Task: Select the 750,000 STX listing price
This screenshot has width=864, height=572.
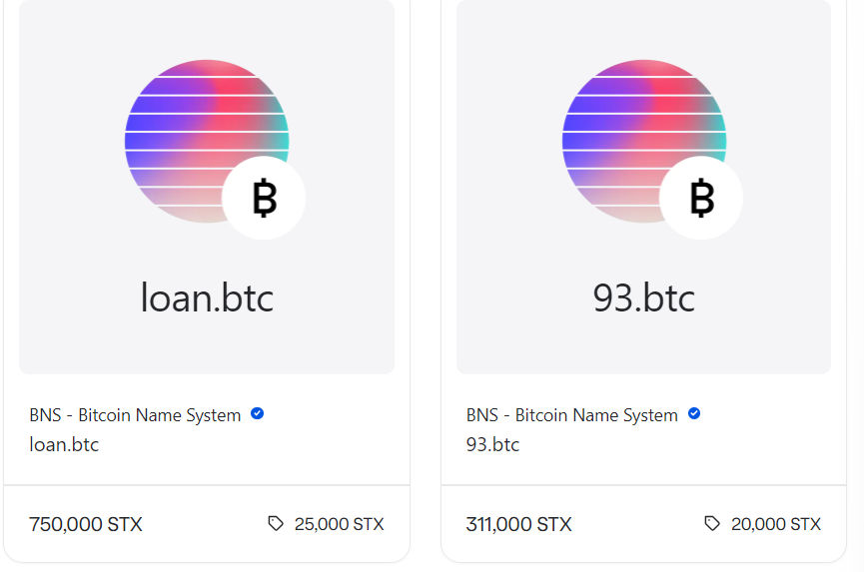Action: 86,524
